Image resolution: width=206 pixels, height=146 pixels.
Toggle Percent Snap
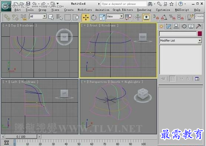(x=172, y=17)
